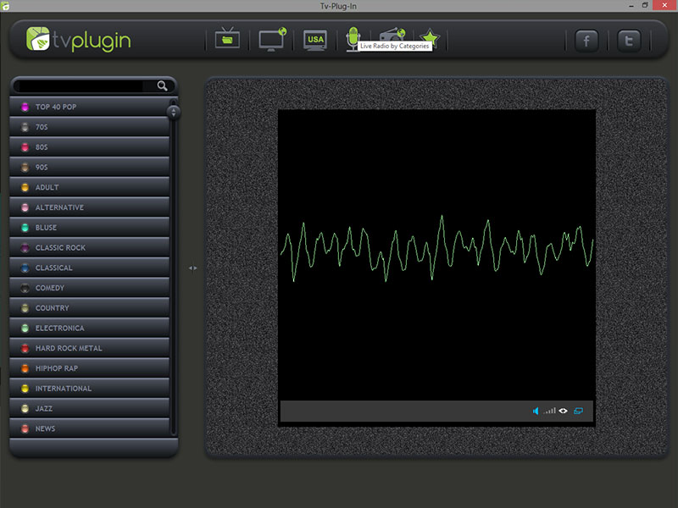Choose NEWS stations

click(90, 428)
